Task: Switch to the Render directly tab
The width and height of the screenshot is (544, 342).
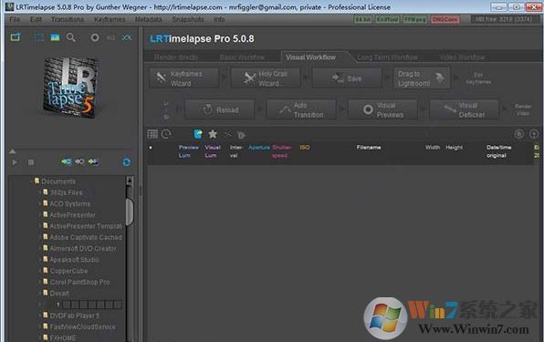Action: coord(176,57)
